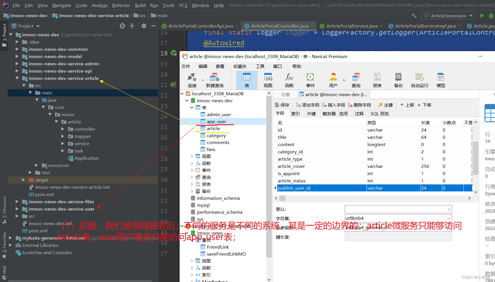Click the 用户 (User) toolbar icon
Screen dimensions: 495x282
pos(333,80)
